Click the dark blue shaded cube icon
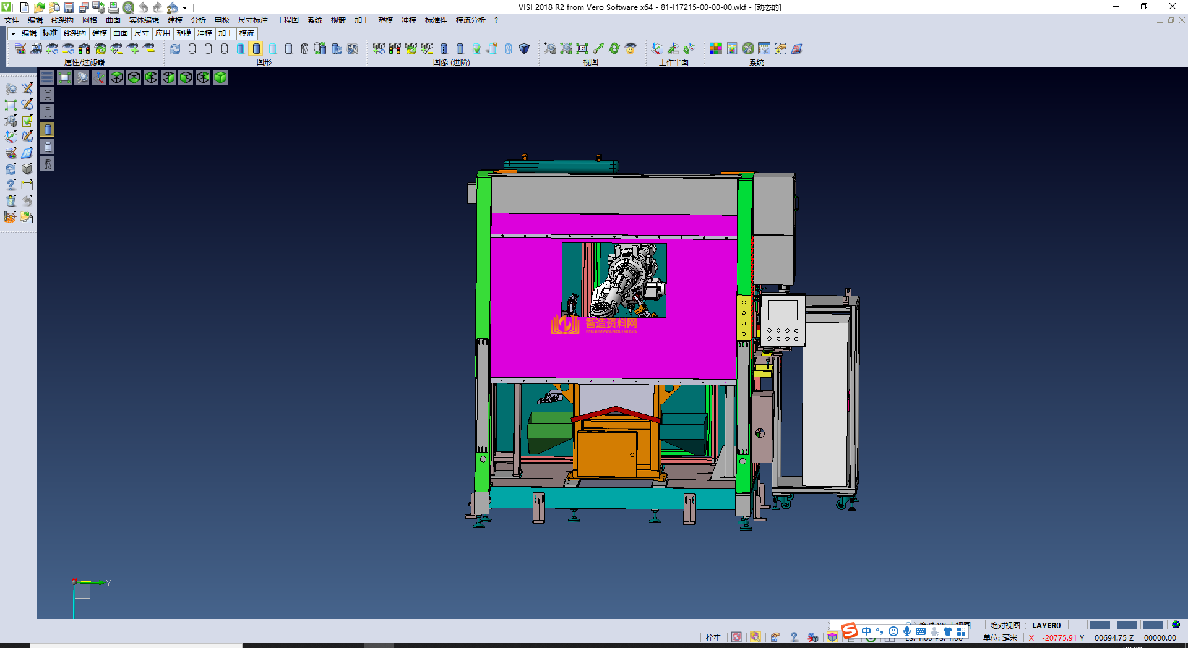The width and height of the screenshot is (1188, 648). point(524,48)
